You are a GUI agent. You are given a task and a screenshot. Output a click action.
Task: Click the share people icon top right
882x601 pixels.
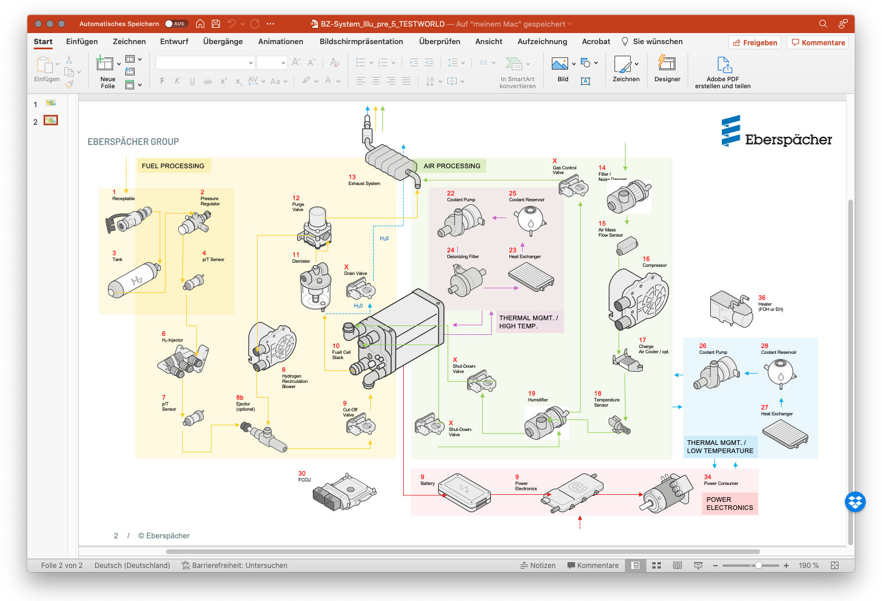843,24
